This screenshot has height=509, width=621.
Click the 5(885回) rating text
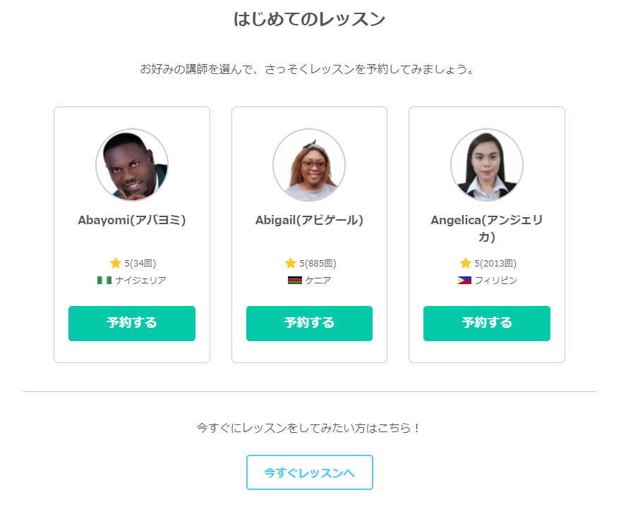point(318,263)
